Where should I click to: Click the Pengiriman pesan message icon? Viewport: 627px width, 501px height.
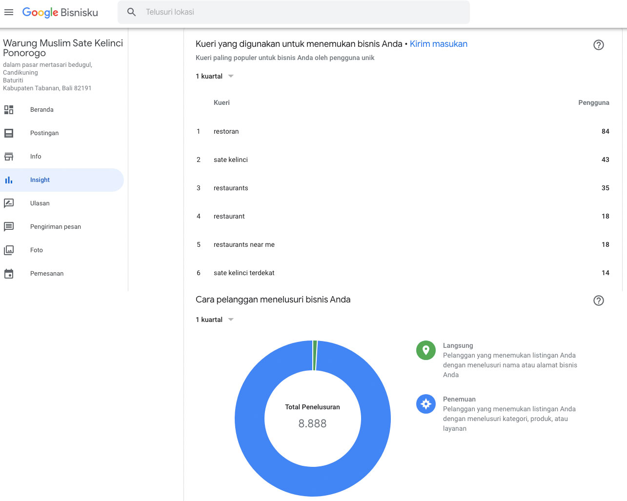pos(9,227)
